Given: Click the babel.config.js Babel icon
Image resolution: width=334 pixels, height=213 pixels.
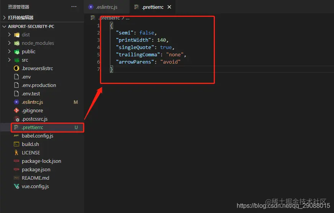Looking at the screenshot, I should [16, 136].
